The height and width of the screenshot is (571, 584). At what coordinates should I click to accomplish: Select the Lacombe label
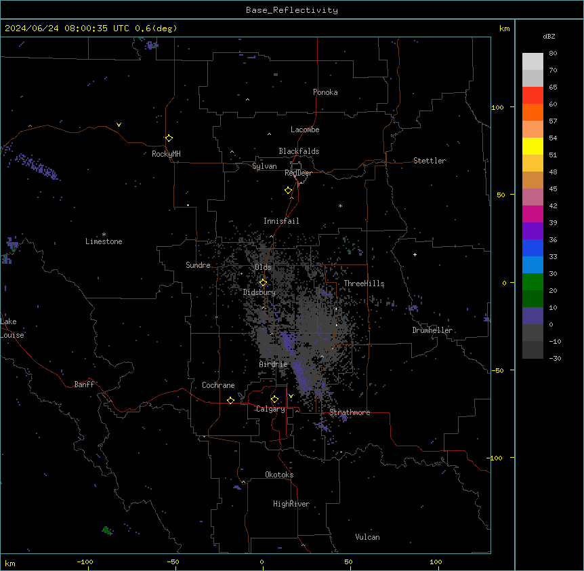305,130
